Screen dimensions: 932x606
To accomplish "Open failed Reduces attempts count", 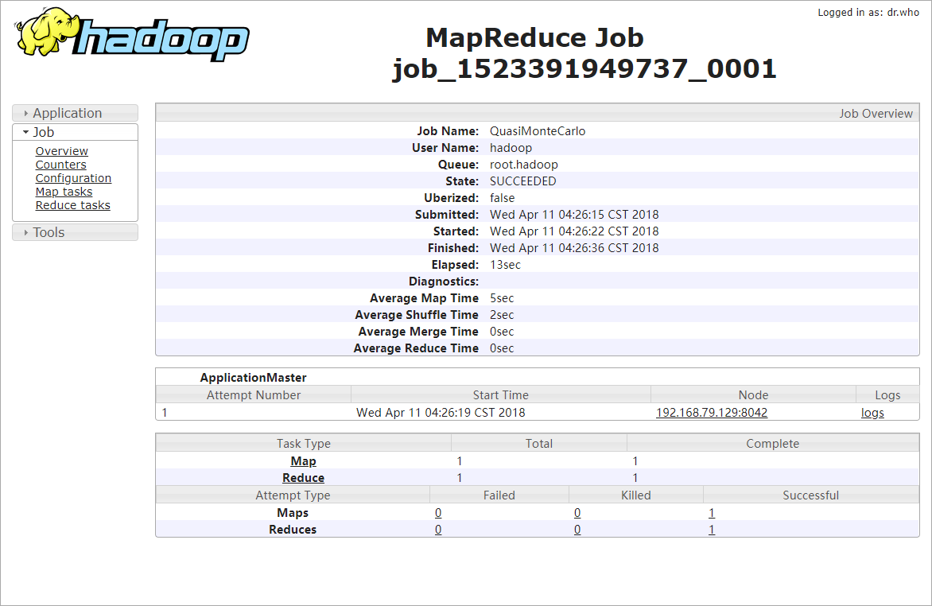I will (x=438, y=530).
